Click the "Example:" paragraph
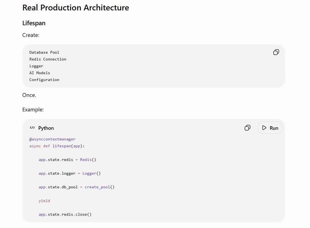 (33, 109)
